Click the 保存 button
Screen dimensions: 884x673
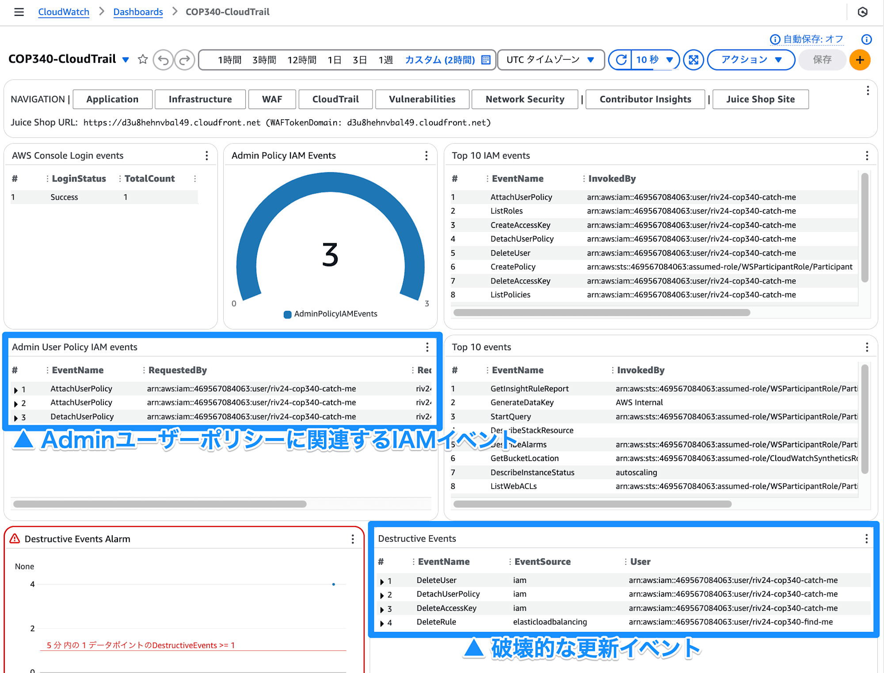(822, 60)
